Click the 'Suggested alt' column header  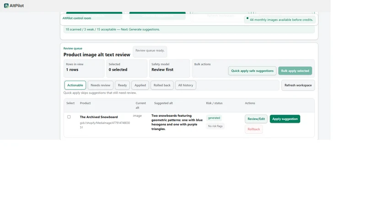pyautogui.click(x=163, y=103)
